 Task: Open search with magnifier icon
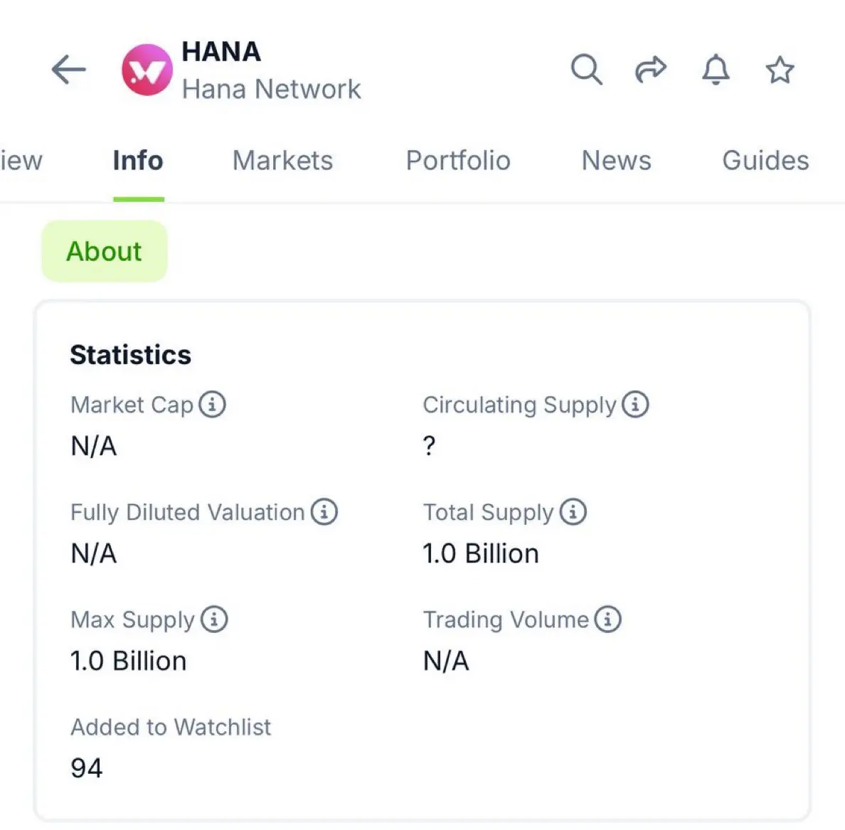[586, 70]
